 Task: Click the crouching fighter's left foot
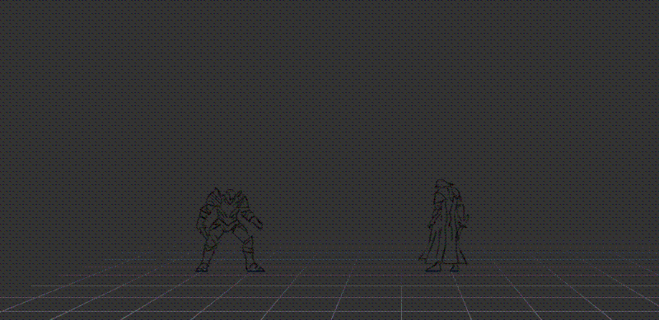pos(203,267)
